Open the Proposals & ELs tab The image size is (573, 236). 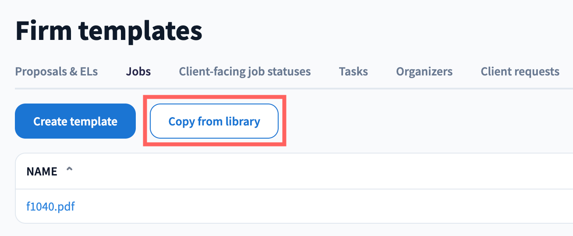tap(57, 72)
